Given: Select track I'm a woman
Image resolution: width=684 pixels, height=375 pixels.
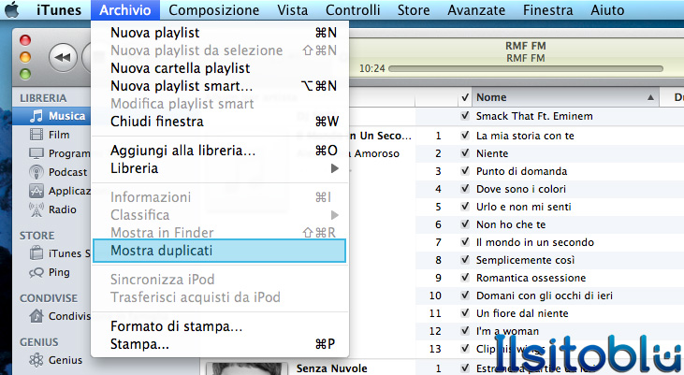Looking at the screenshot, I should pos(507,331).
